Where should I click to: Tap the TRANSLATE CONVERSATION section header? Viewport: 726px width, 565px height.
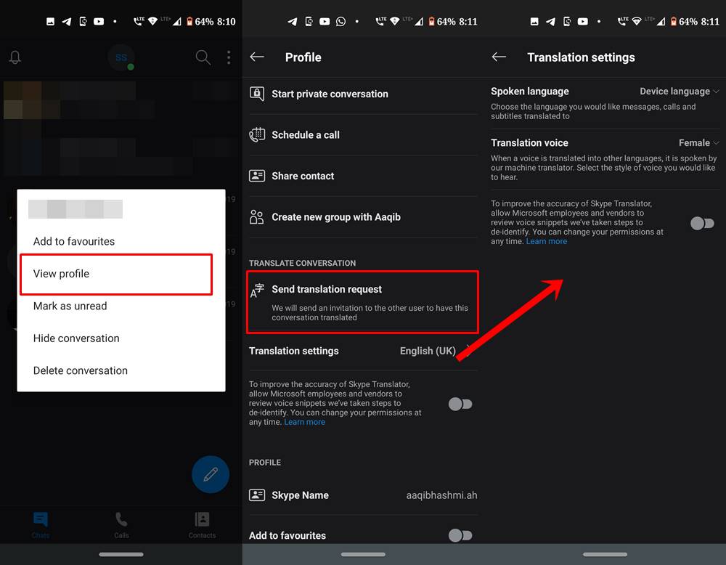[302, 263]
